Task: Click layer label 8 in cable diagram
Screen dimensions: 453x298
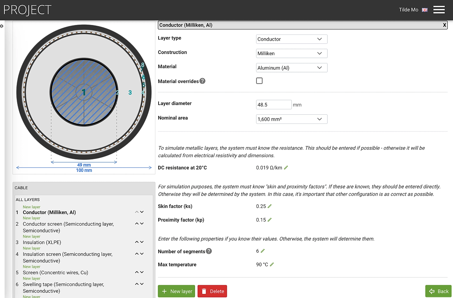Action: tap(143, 65)
